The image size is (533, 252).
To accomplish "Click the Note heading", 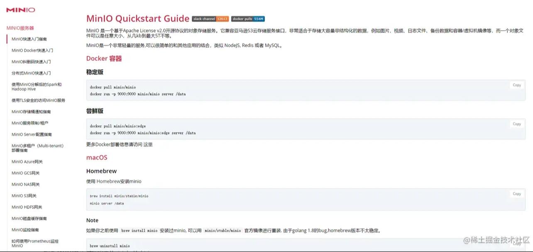I will click(x=92, y=220).
